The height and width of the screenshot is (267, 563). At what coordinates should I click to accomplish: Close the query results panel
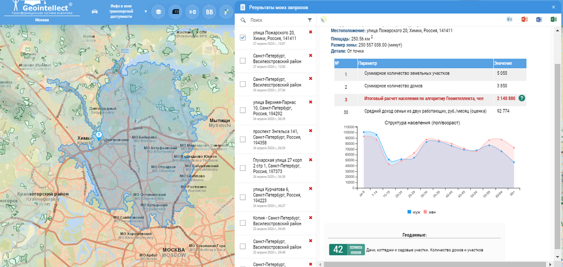click(553, 7)
